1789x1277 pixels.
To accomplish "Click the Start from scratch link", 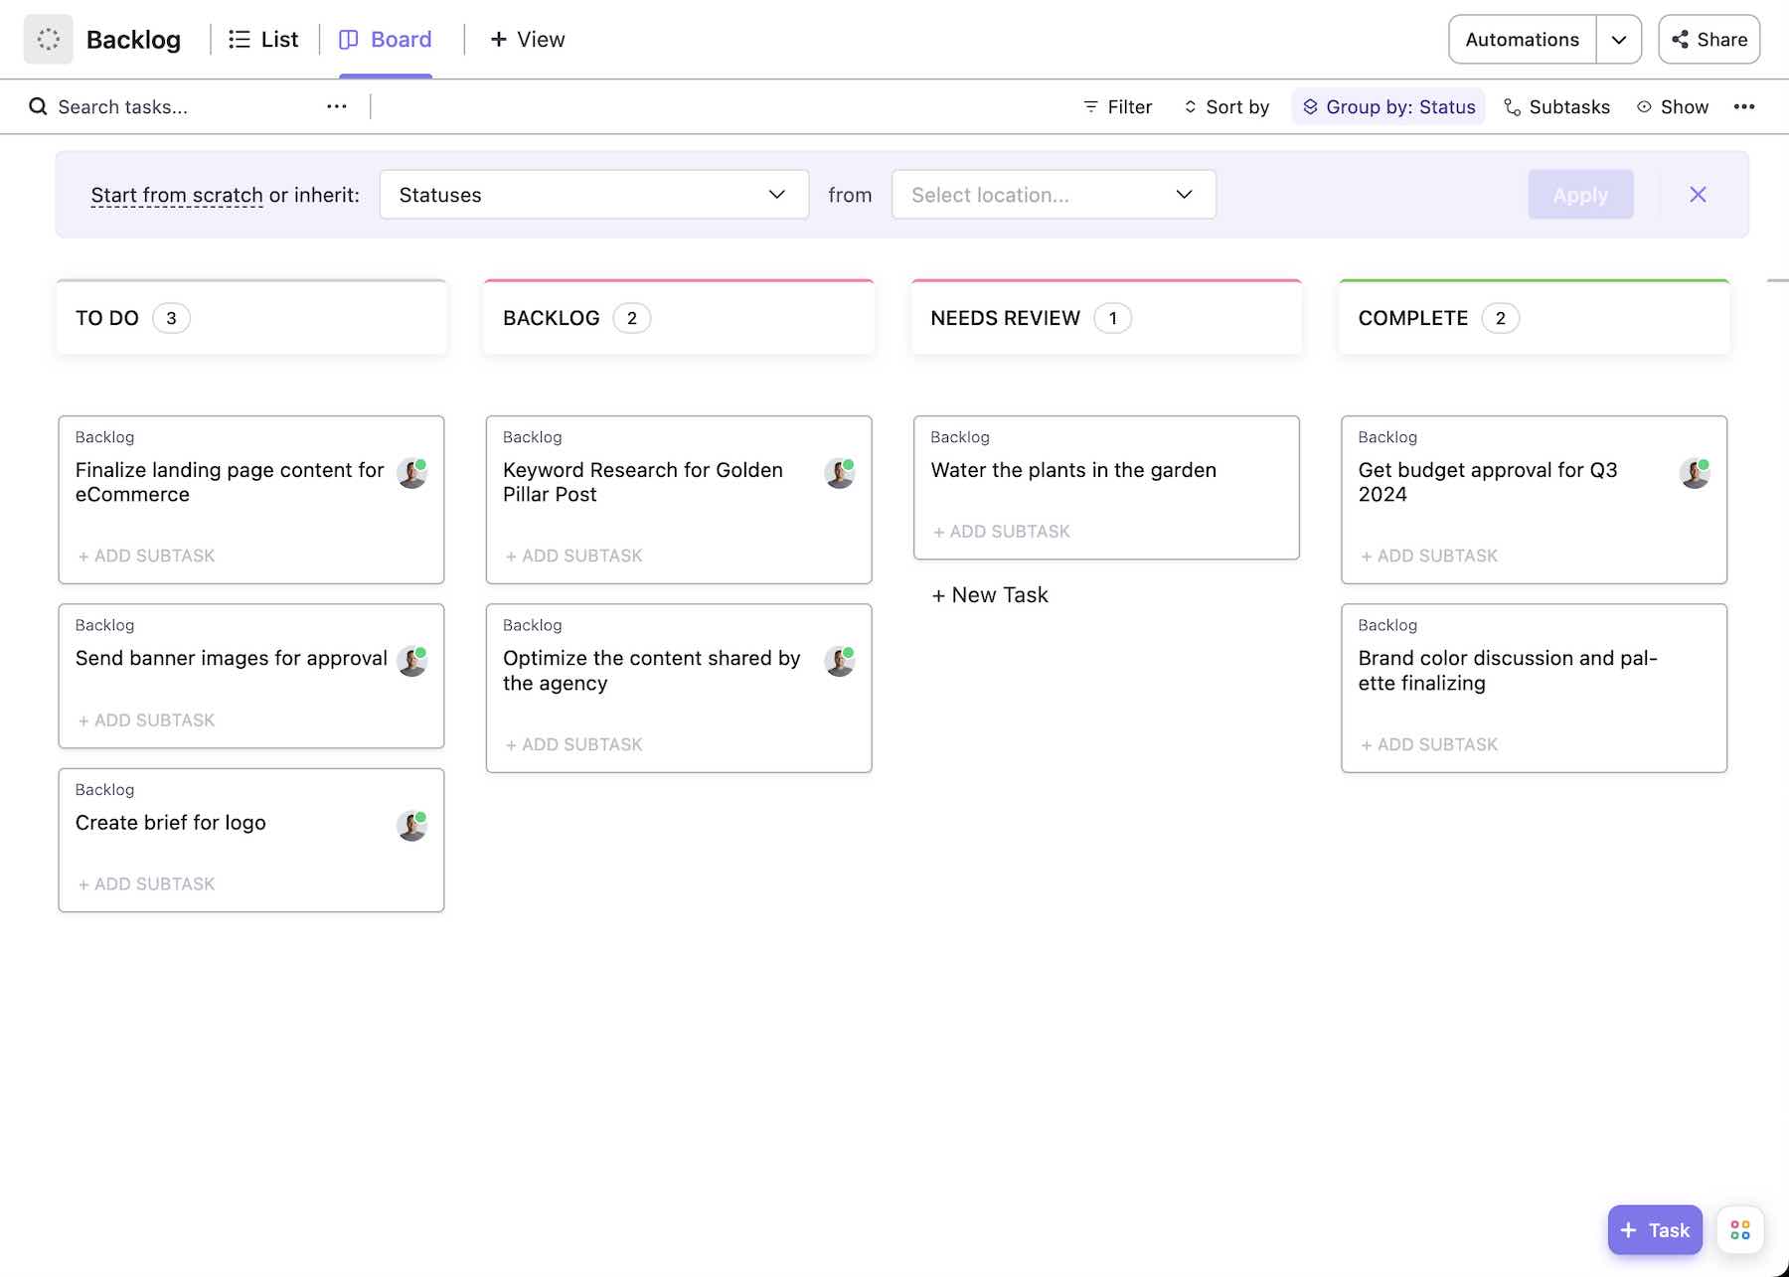I will (177, 195).
